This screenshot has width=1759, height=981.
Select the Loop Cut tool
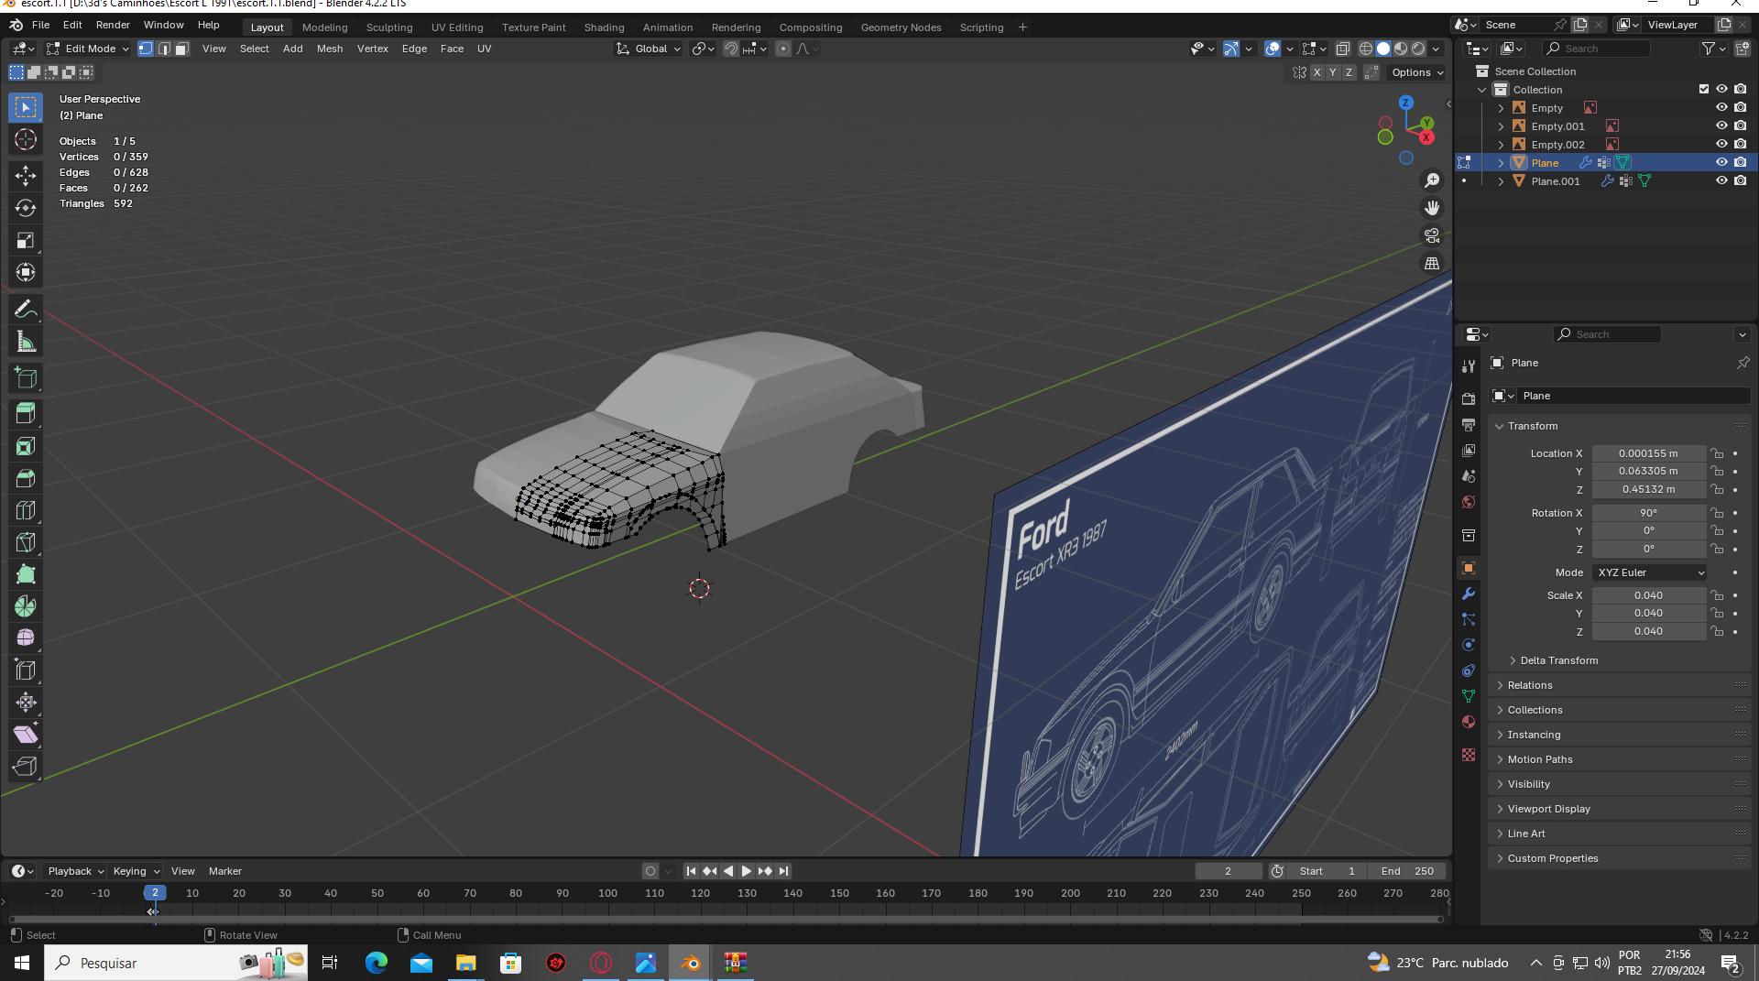(26, 510)
